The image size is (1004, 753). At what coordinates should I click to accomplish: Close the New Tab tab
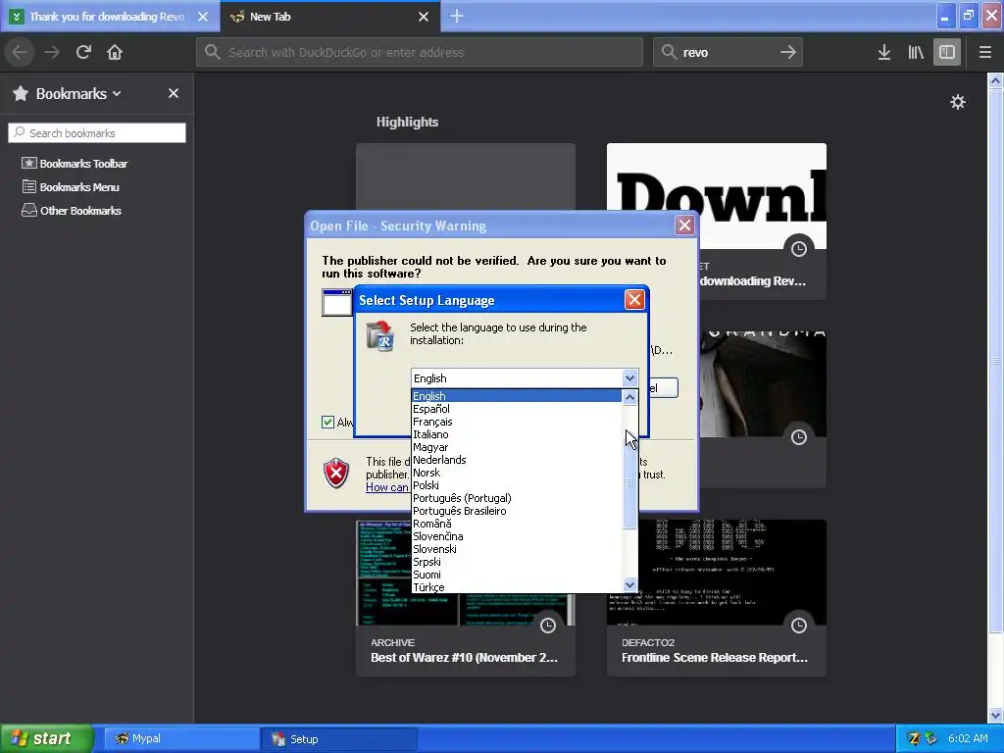click(424, 17)
